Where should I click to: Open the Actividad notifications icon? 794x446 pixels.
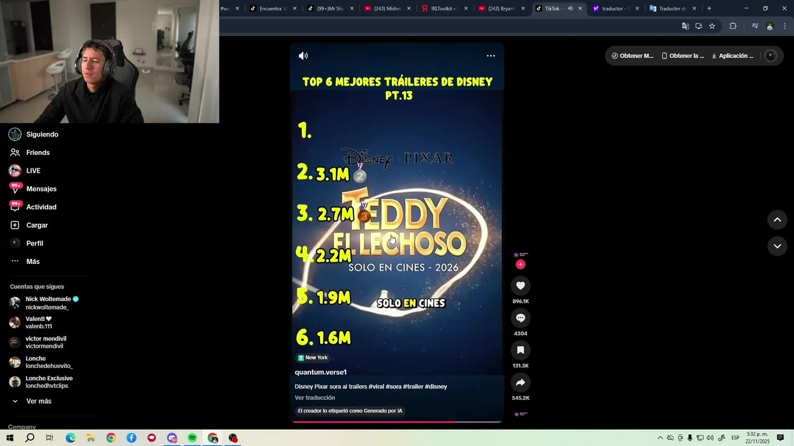[15, 206]
